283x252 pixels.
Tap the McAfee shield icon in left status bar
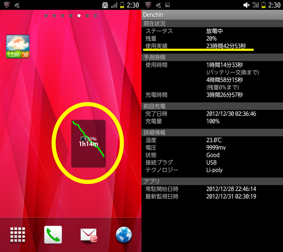pos(7,5)
